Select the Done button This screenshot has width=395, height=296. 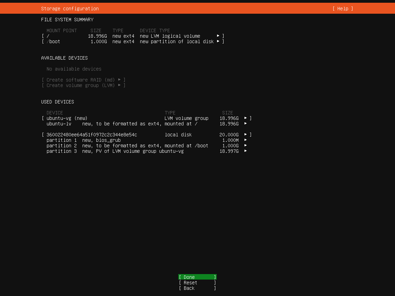(x=197, y=277)
